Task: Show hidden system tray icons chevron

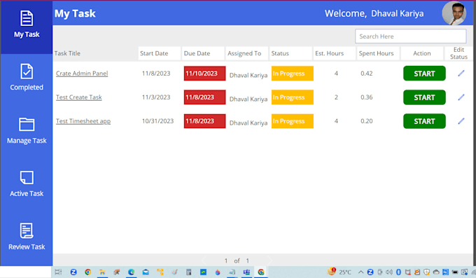Action: [x=361, y=272]
